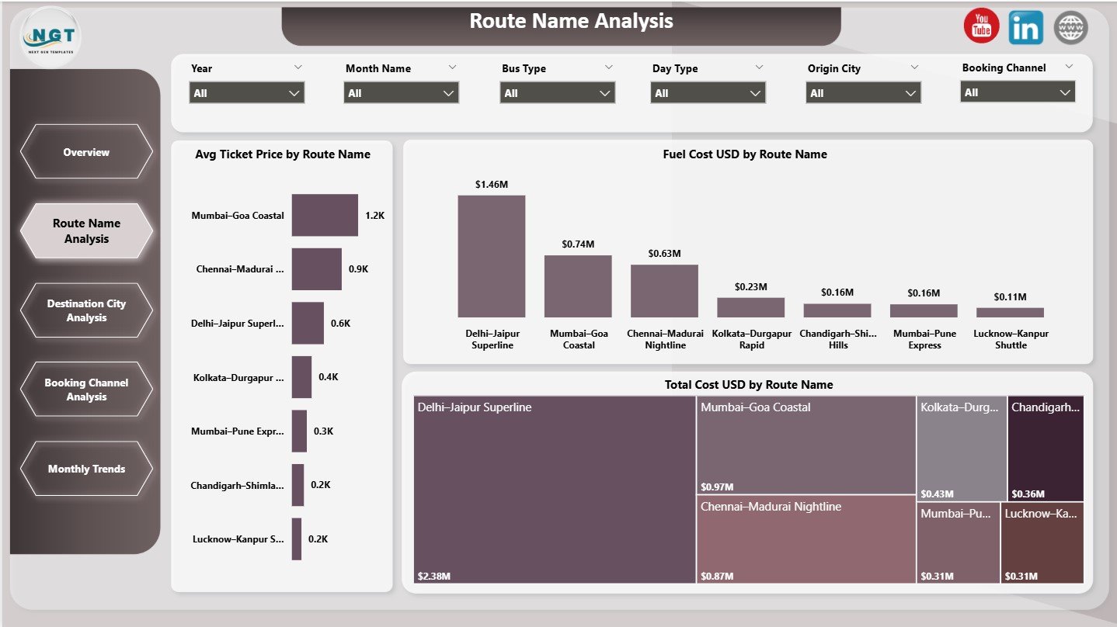The height and width of the screenshot is (627, 1117).
Task: Navigate to Booking Channel Analysis
Action: tap(85, 389)
